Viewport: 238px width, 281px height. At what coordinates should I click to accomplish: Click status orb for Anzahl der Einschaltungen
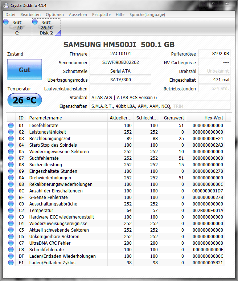pyautogui.click(x=11, y=191)
